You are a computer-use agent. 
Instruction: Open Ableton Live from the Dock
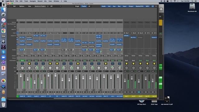point(3,36)
